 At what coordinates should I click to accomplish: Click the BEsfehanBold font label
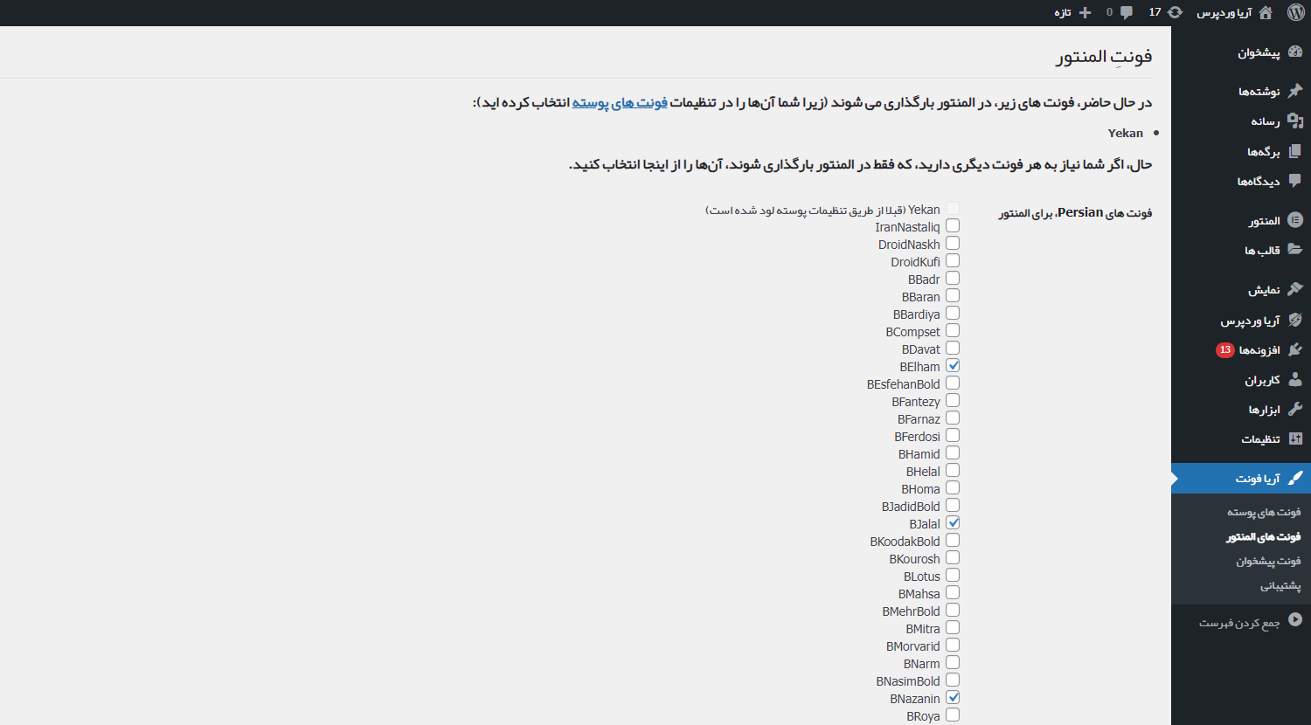click(904, 384)
